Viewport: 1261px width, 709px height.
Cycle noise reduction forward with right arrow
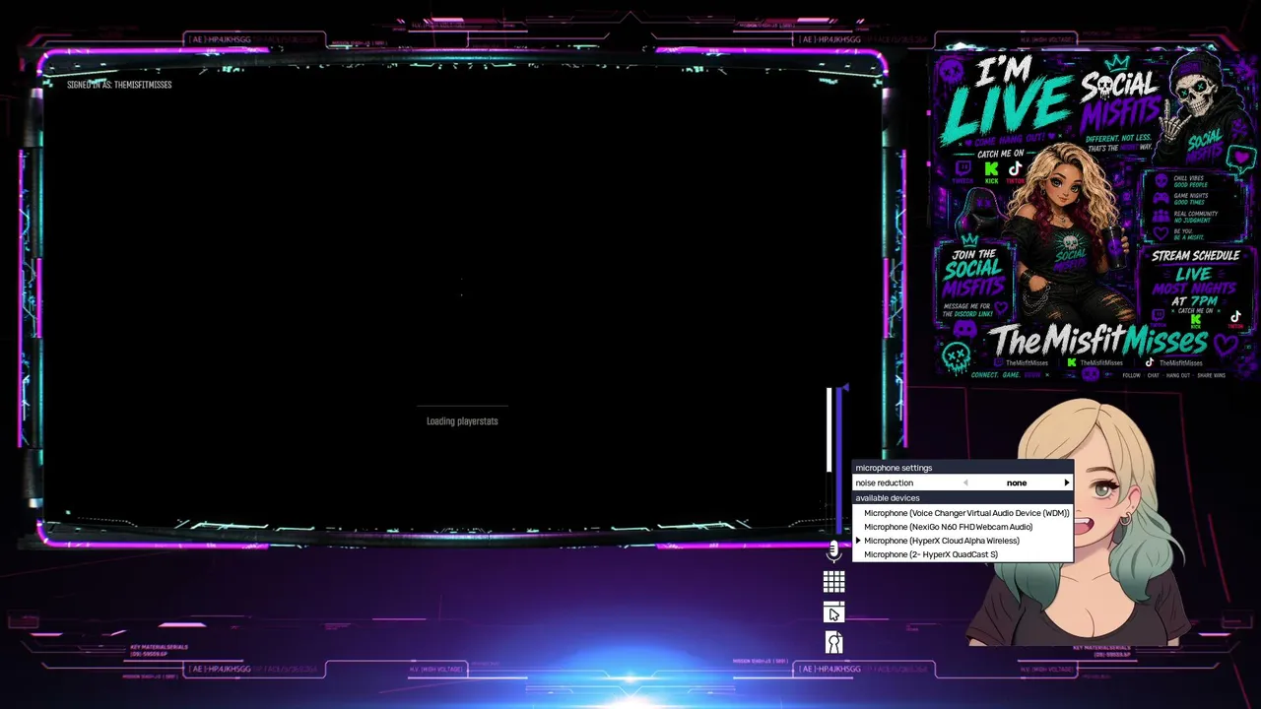[1066, 483]
